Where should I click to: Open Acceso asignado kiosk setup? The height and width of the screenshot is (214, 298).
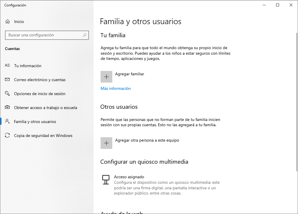(129, 177)
